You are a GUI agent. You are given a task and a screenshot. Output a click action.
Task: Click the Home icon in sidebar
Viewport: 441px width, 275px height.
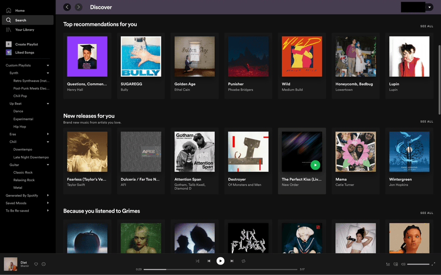(x=8, y=11)
